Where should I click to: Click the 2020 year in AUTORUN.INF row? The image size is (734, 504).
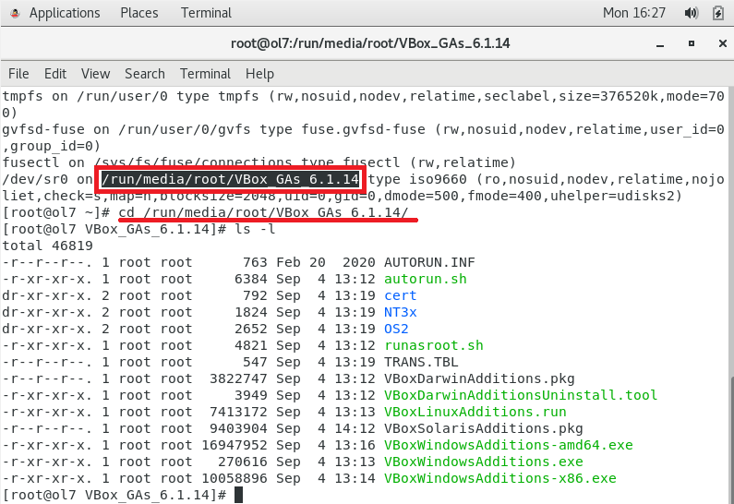pyautogui.click(x=358, y=262)
